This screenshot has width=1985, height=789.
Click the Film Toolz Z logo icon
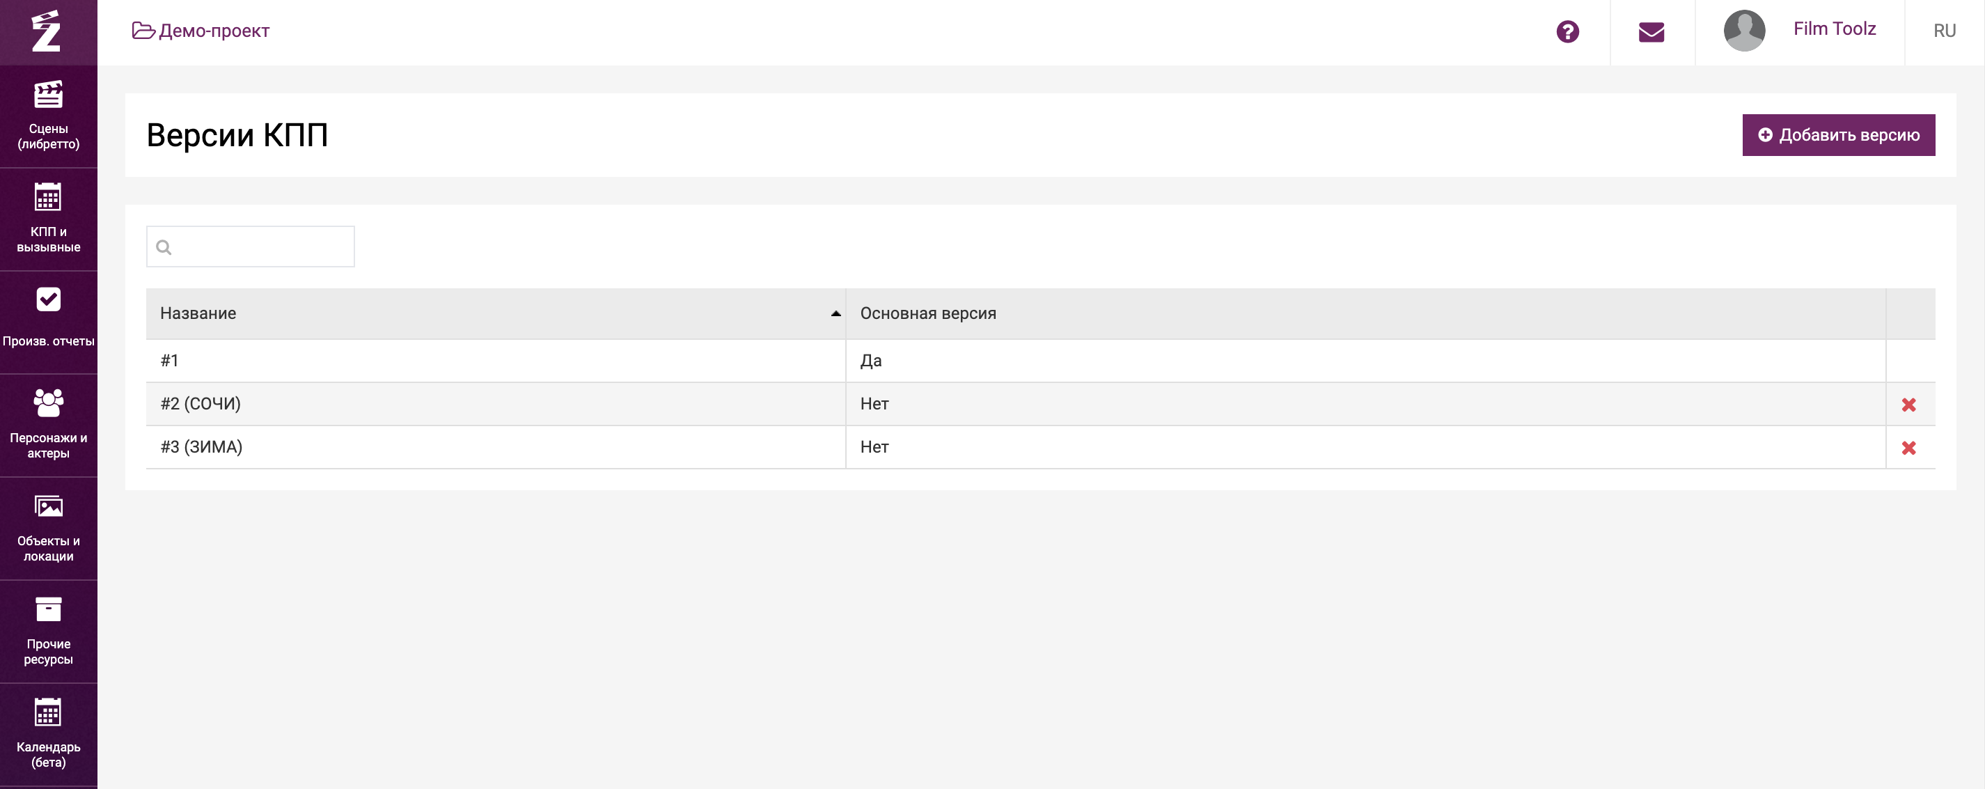click(46, 31)
